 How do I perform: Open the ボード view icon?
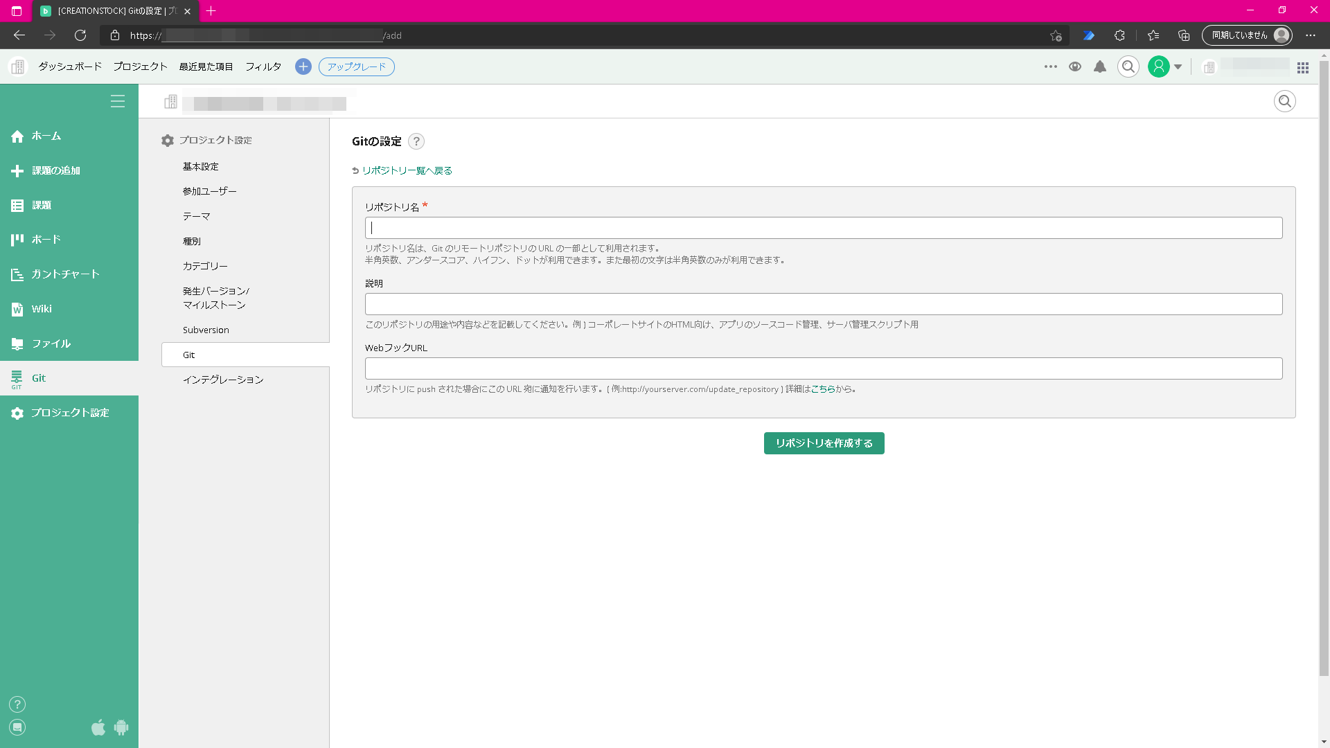17,239
